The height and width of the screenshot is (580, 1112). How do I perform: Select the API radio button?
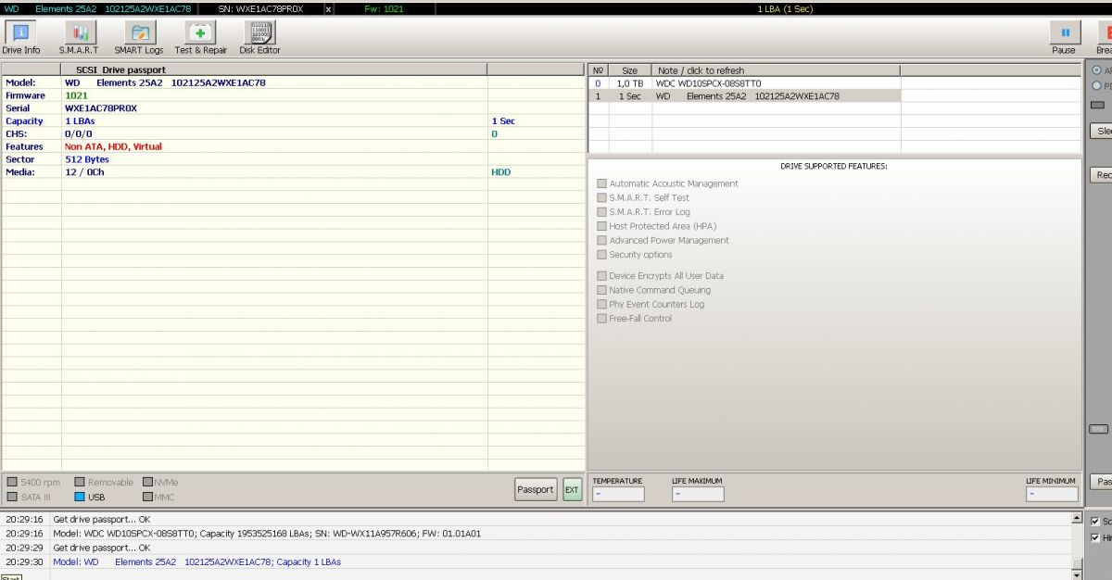(1097, 70)
